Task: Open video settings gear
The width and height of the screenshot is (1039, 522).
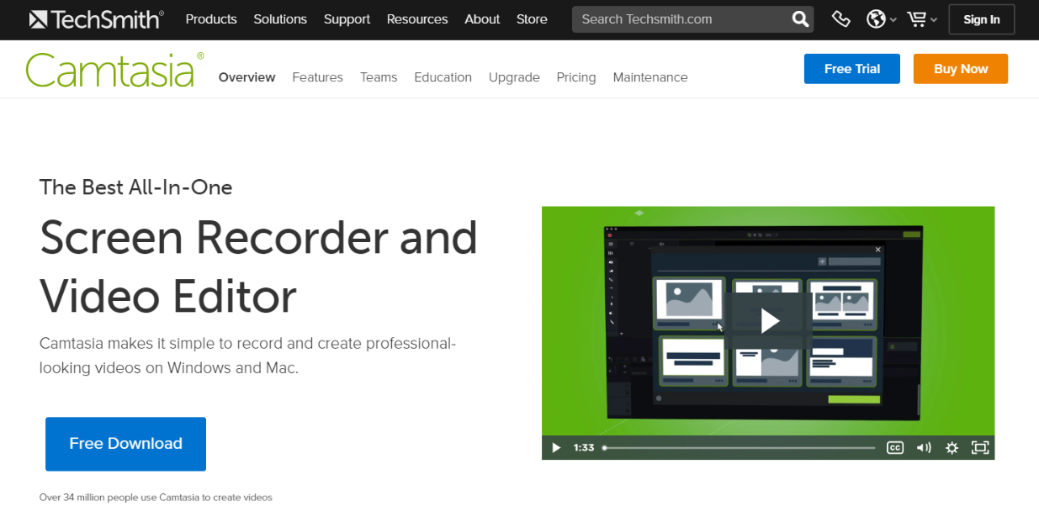Action: coord(952,448)
